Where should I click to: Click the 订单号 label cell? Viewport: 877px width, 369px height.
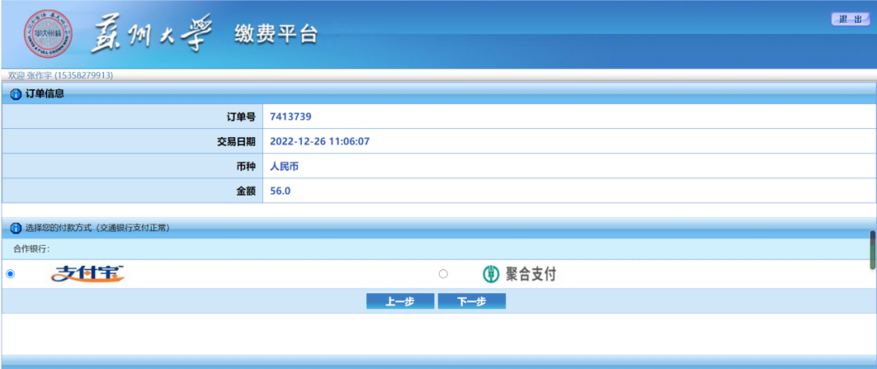tap(132, 117)
